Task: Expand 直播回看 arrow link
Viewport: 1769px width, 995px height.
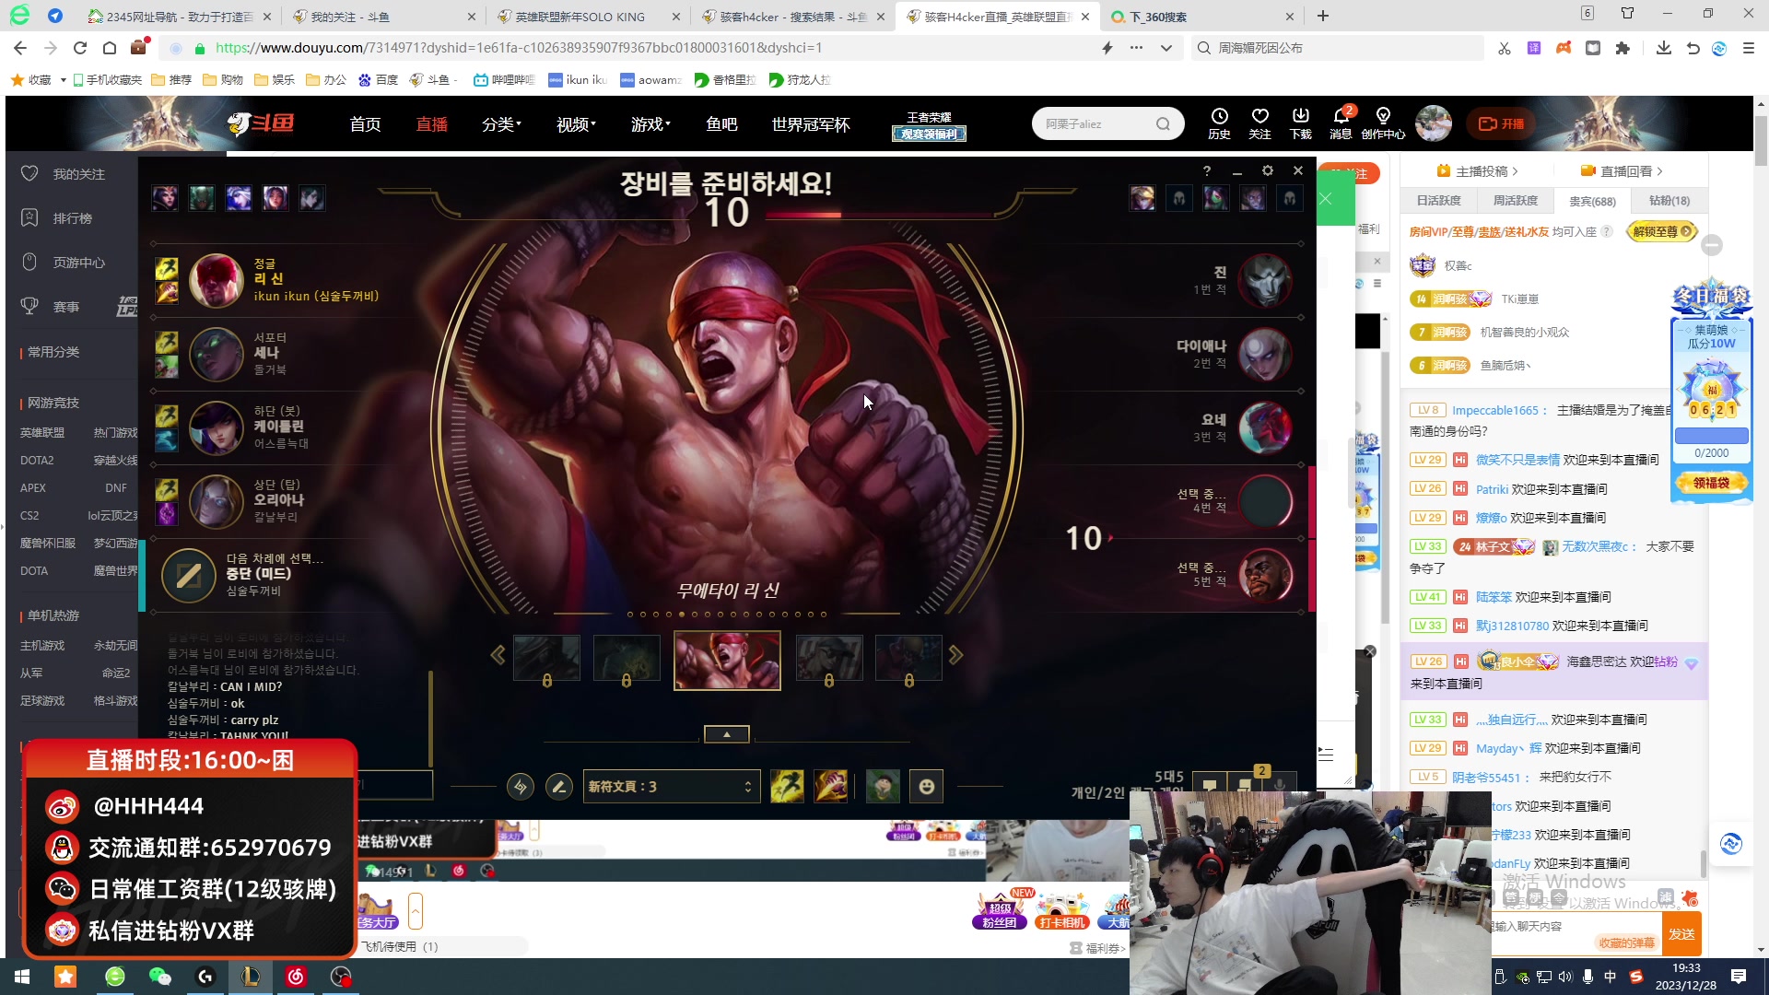Action: (x=1622, y=171)
